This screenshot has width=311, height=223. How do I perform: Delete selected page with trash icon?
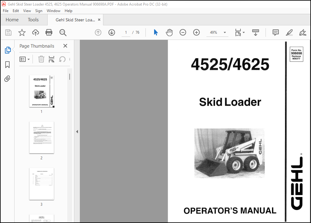coord(41,59)
